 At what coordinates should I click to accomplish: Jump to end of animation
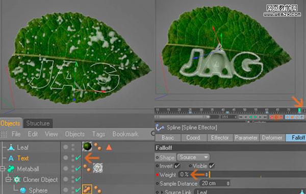(x=265, y=117)
